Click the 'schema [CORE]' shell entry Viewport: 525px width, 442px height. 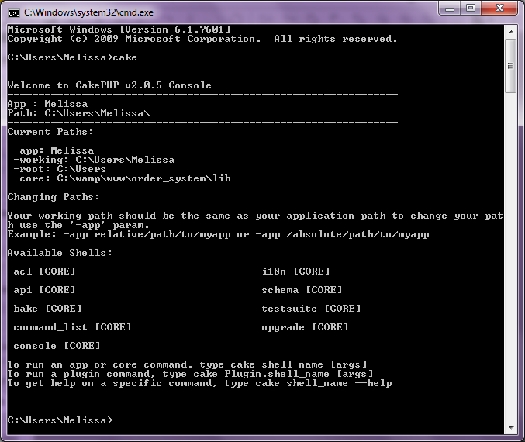tap(302, 290)
